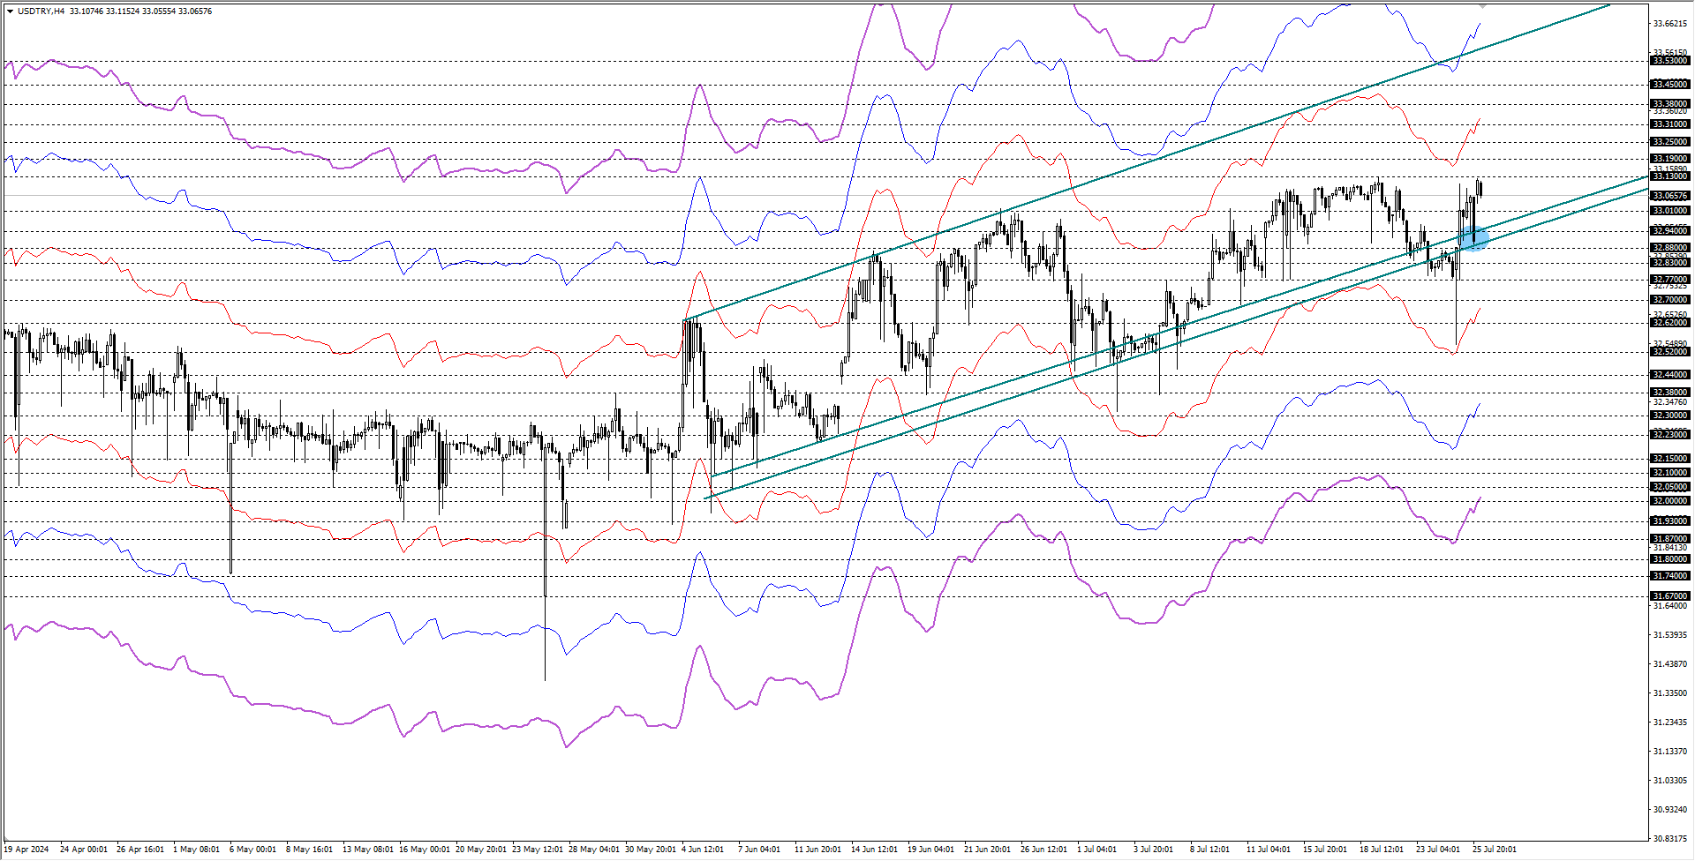Click the 31.67000 price level label

point(1669,596)
